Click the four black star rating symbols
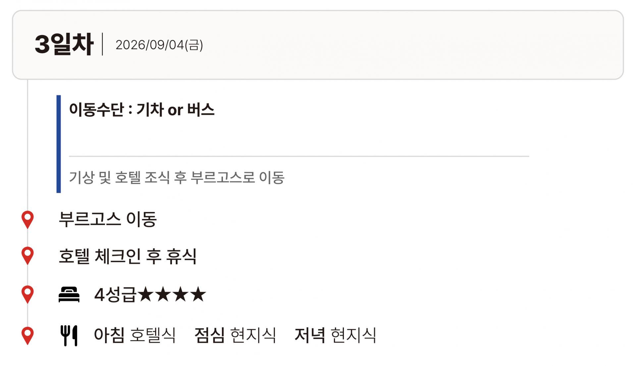The image size is (636, 366). (x=172, y=294)
